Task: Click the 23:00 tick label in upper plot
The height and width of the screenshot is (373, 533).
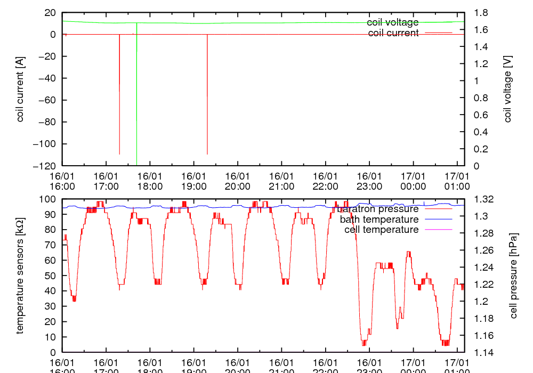Action: pyautogui.click(x=369, y=181)
